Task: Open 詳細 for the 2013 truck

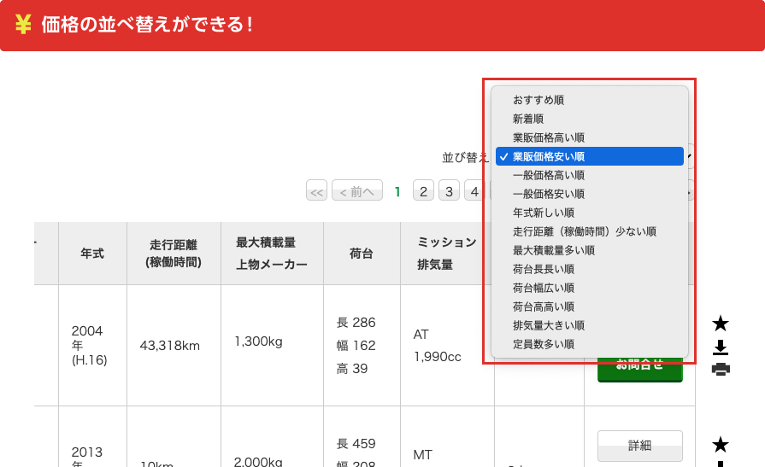Action: pos(639,445)
